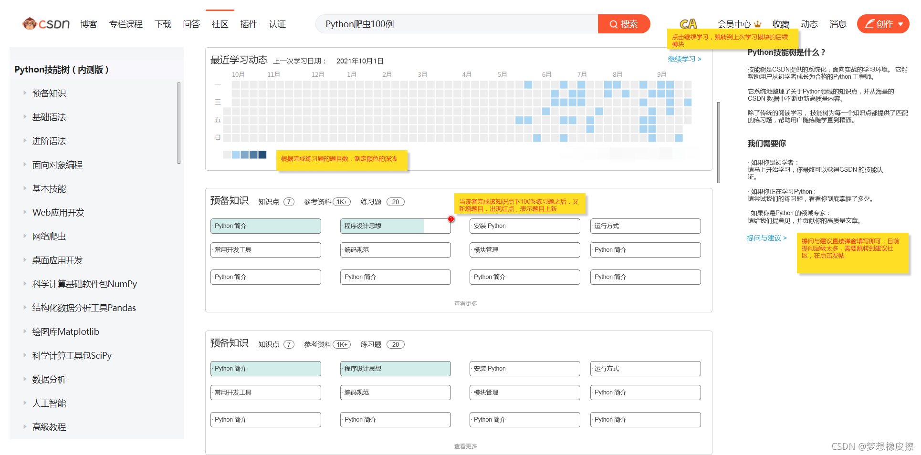This screenshot has width=921, height=455.
Task: Open the 专栏课程 menu
Action: coord(126,24)
